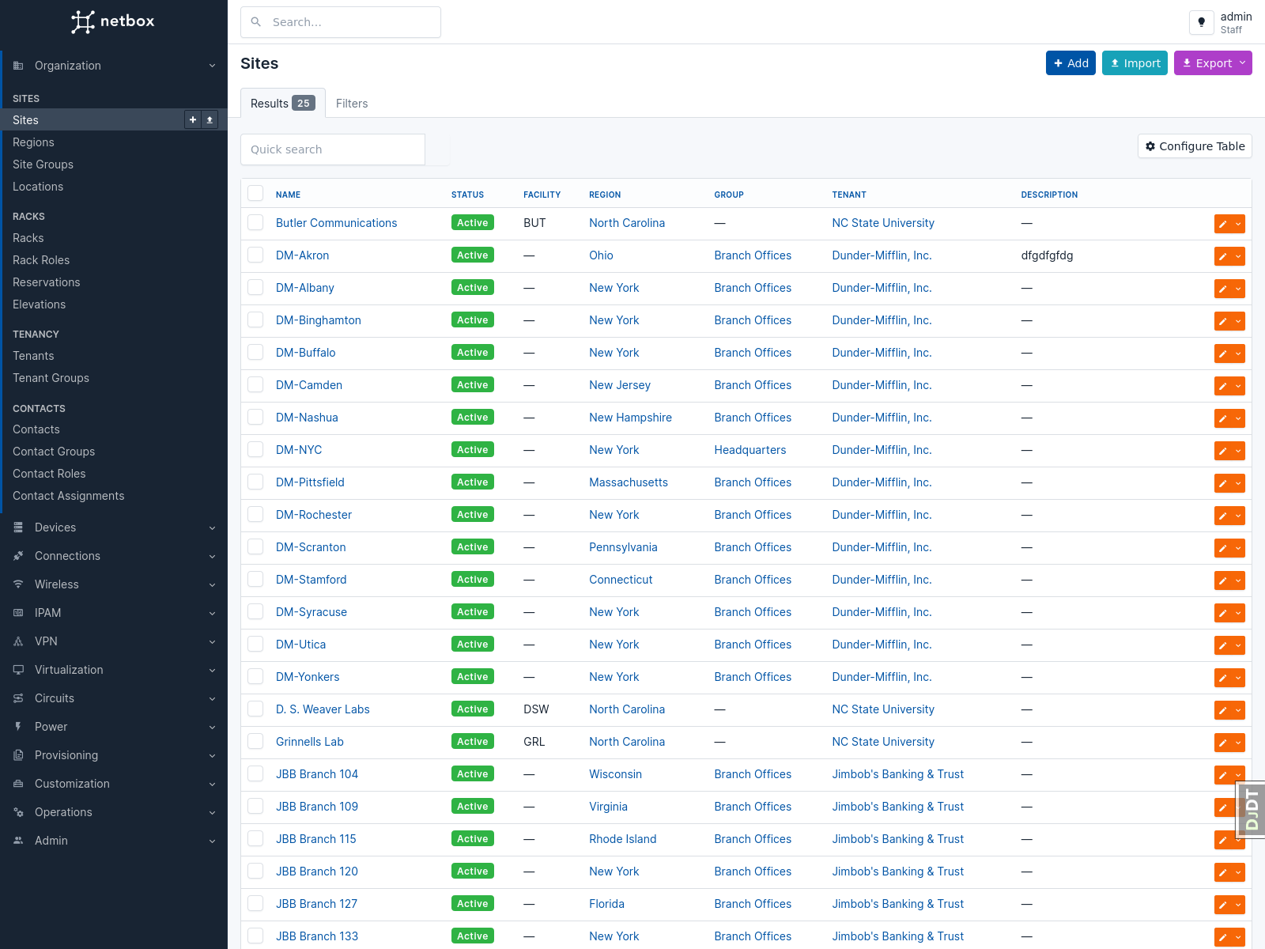1265x949 pixels.
Task: Click the netbox logo in the sidebar
Action: [x=113, y=21]
